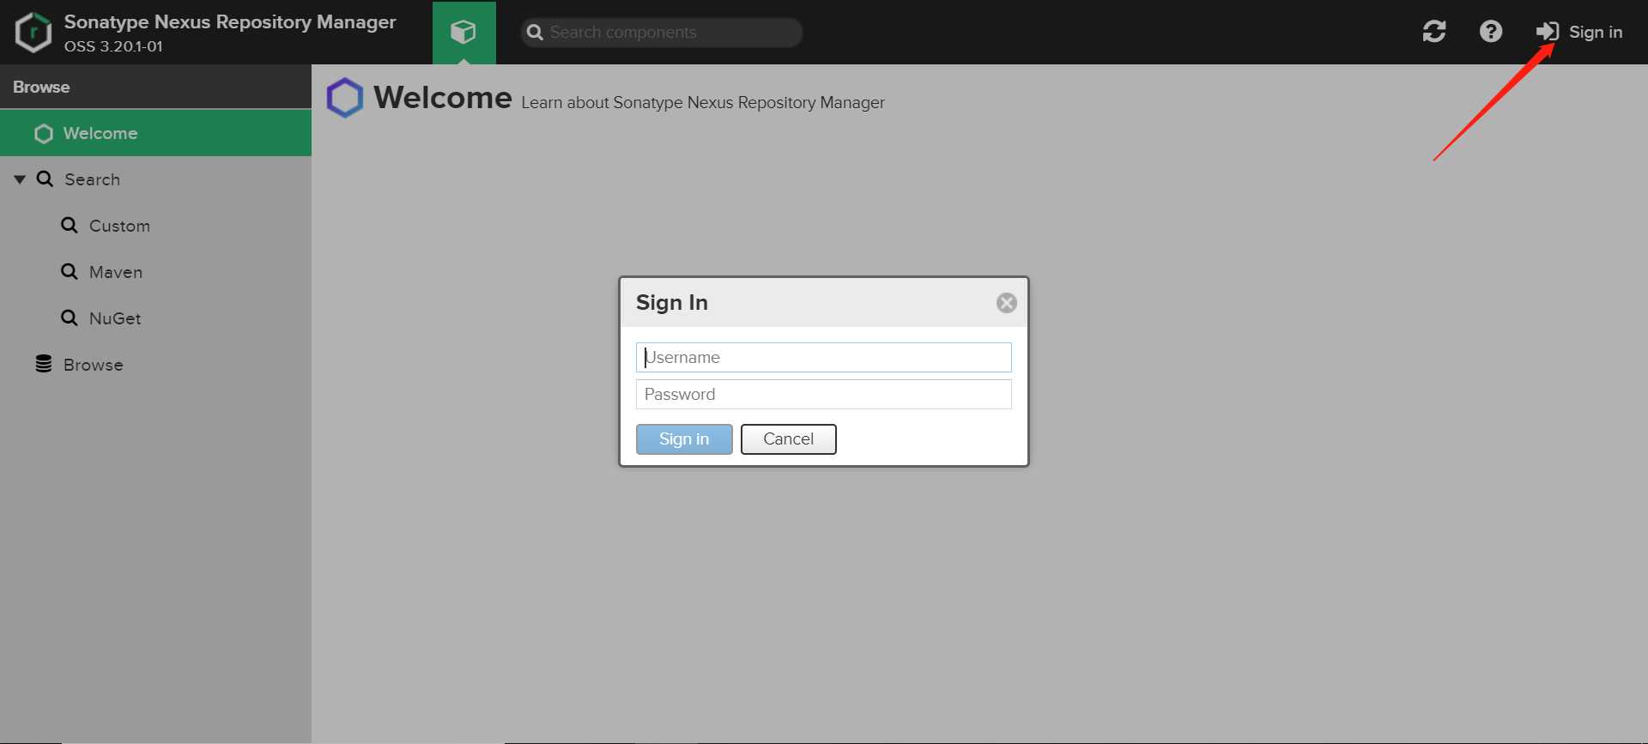Image resolution: width=1648 pixels, height=744 pixels.
Task: Click the Sign in link in header
Action: [x=1579, y=32]
